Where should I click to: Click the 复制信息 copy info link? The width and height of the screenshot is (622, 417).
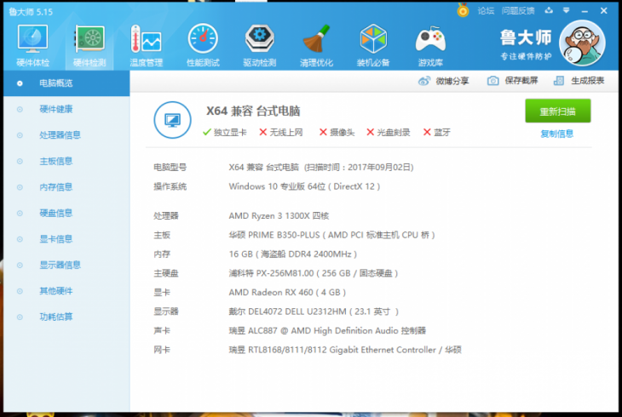[x=557, y=134]
